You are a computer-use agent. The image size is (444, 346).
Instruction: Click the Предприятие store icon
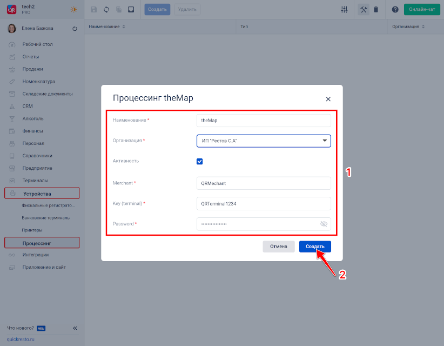(x=12, y=168)
